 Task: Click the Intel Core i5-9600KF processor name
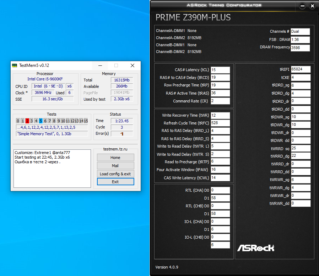click(x=45, y=79)
